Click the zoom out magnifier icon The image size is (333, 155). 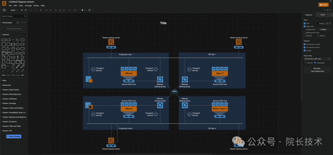(x=26, y=10)
